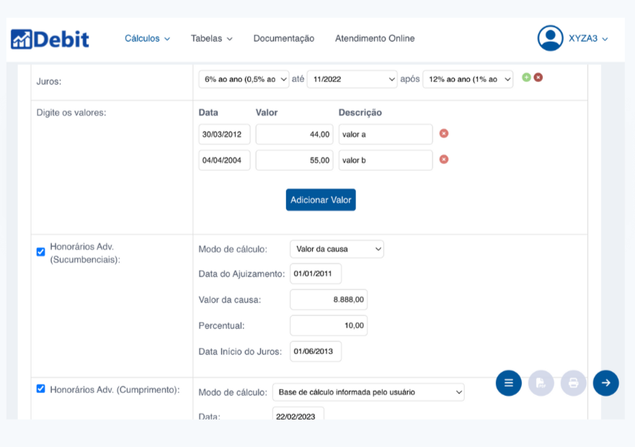Click the XYZA3 user avatar icon
This screenshot has width=635, height=447.
(x=550, y=38)
